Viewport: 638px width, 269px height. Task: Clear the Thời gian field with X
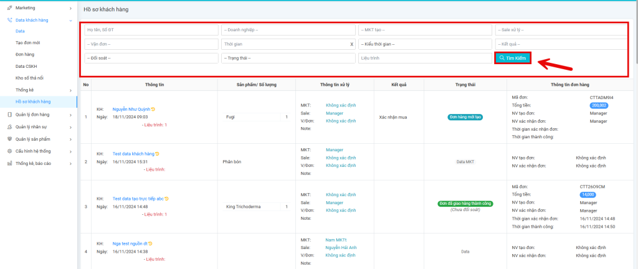[x=351, y=44]
